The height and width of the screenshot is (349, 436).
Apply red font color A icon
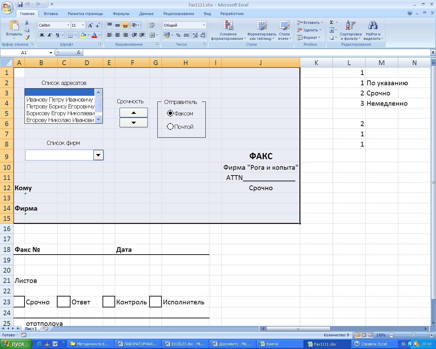pos(94,35)
